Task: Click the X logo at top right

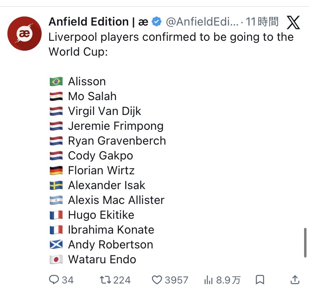Action: coord(293,22)
